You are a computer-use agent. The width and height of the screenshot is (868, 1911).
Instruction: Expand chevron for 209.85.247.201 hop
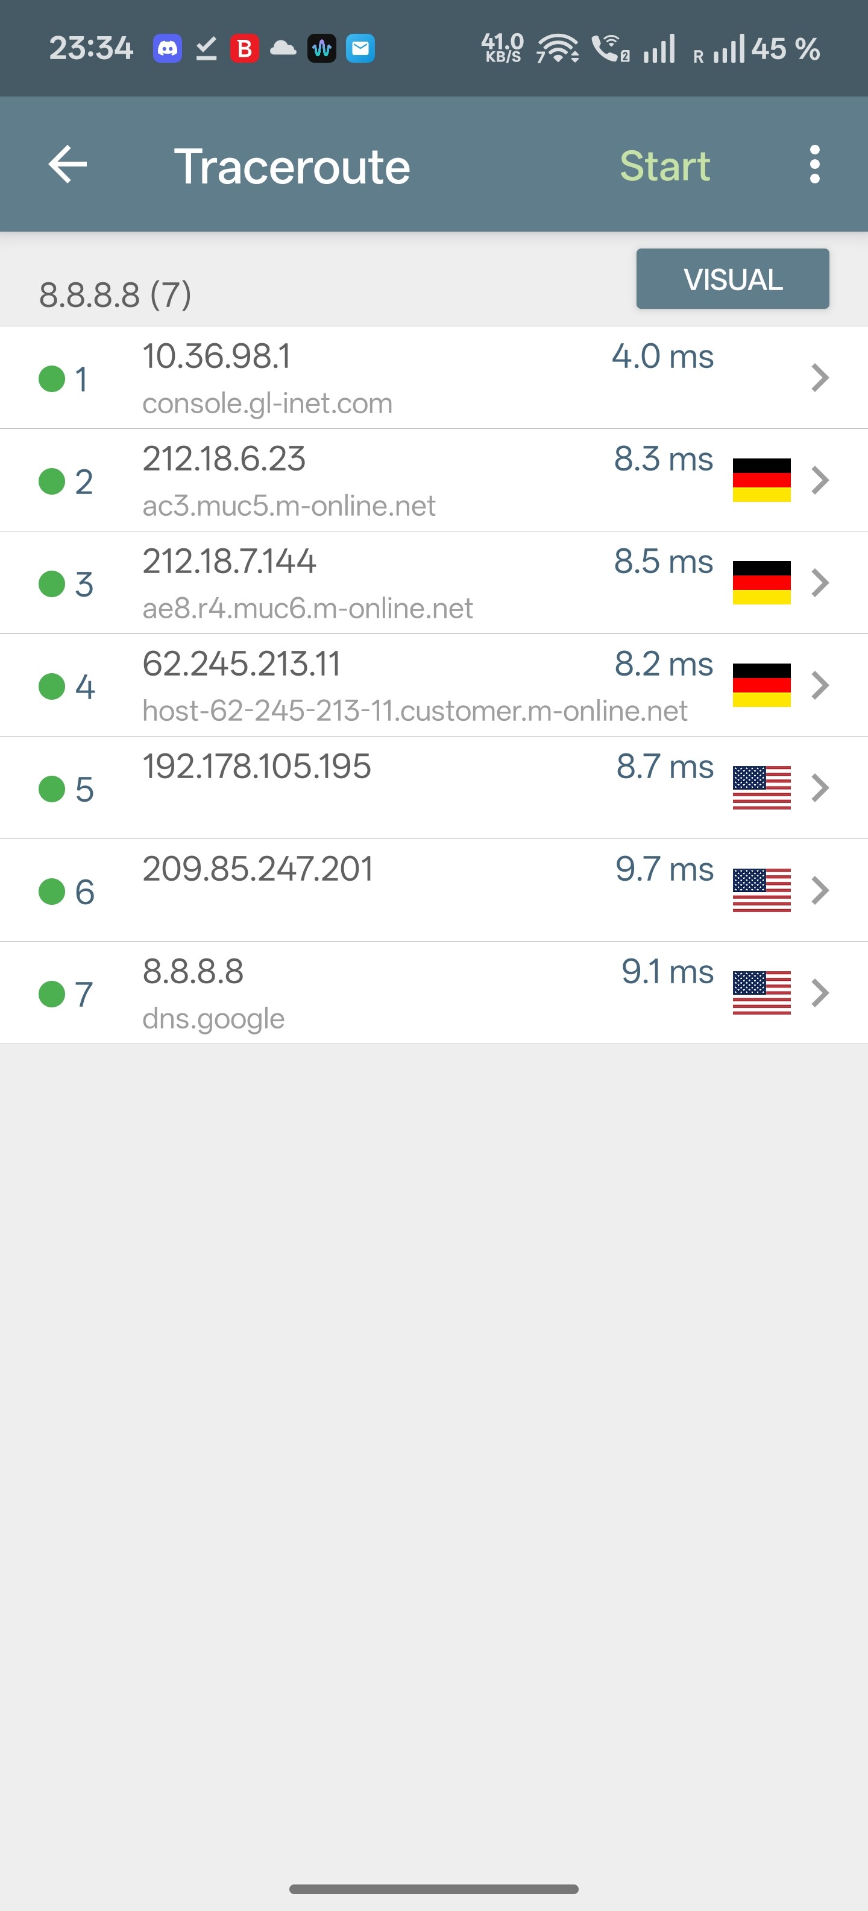coord(819,890)
